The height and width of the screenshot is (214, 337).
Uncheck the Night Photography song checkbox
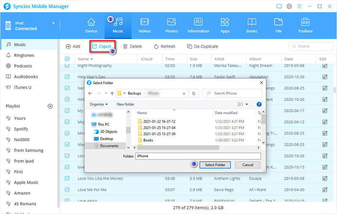point(67,66)
